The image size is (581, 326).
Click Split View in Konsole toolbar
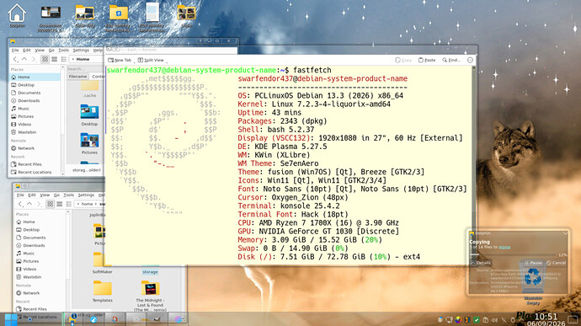click(x=151, y=60)
